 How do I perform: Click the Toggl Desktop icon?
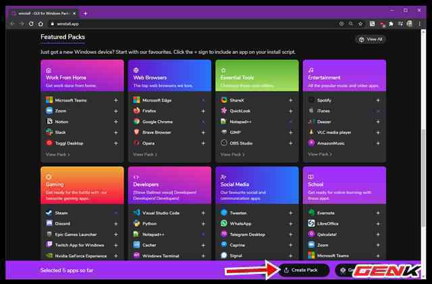(x=49, y=143)
